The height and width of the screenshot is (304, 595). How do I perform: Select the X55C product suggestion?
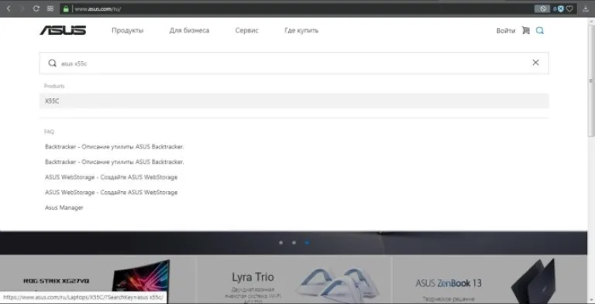click(x=294, y=101)
